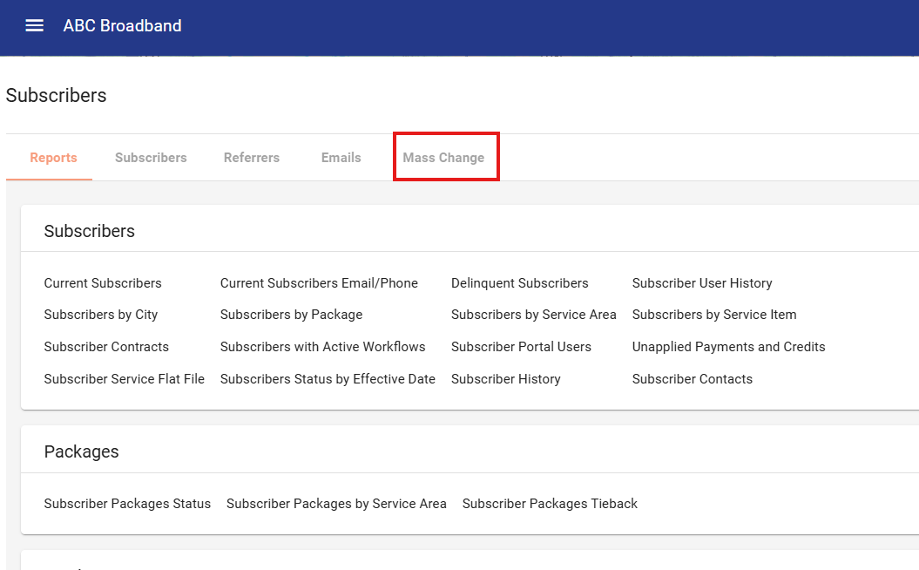Open Subscriber Contracts report
This screenshot has height=570, width=919.
(x=106, y=347)
